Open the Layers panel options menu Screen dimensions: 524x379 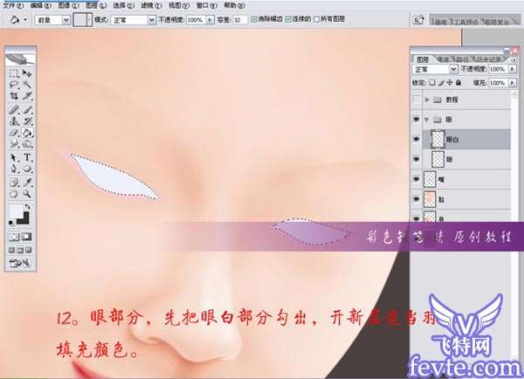[514, 59]
